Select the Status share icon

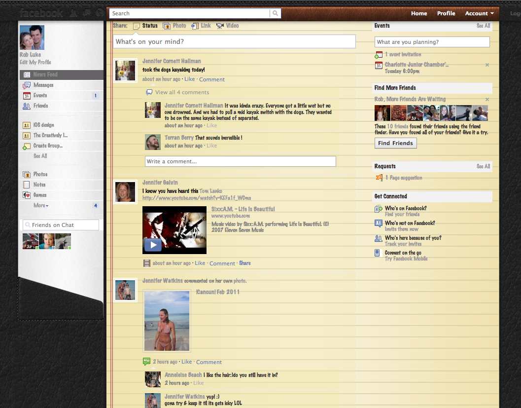point(137,26)
